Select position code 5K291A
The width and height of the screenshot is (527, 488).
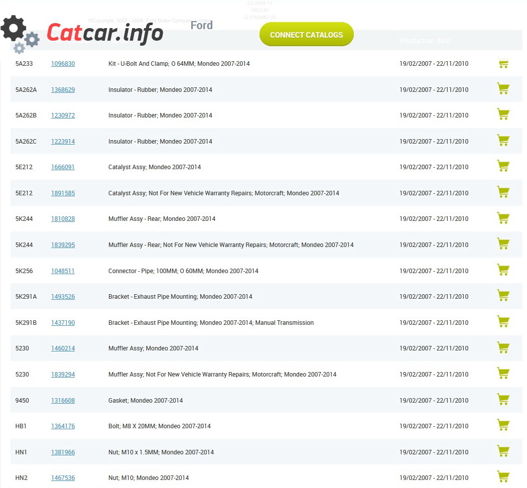[x=26, y=296]
